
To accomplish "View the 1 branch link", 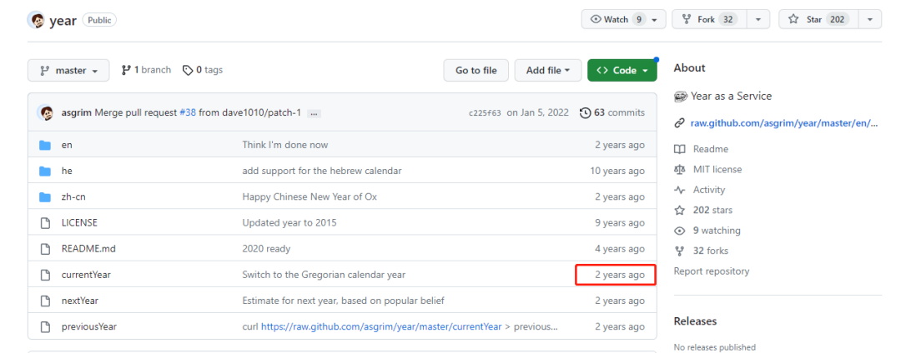I will [x=147, y=70].
